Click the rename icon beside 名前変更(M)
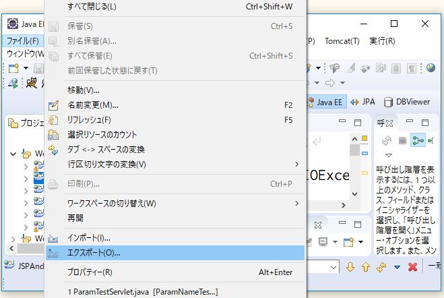The width and height of the screenshot is (444, 298). tap(53, 105)
